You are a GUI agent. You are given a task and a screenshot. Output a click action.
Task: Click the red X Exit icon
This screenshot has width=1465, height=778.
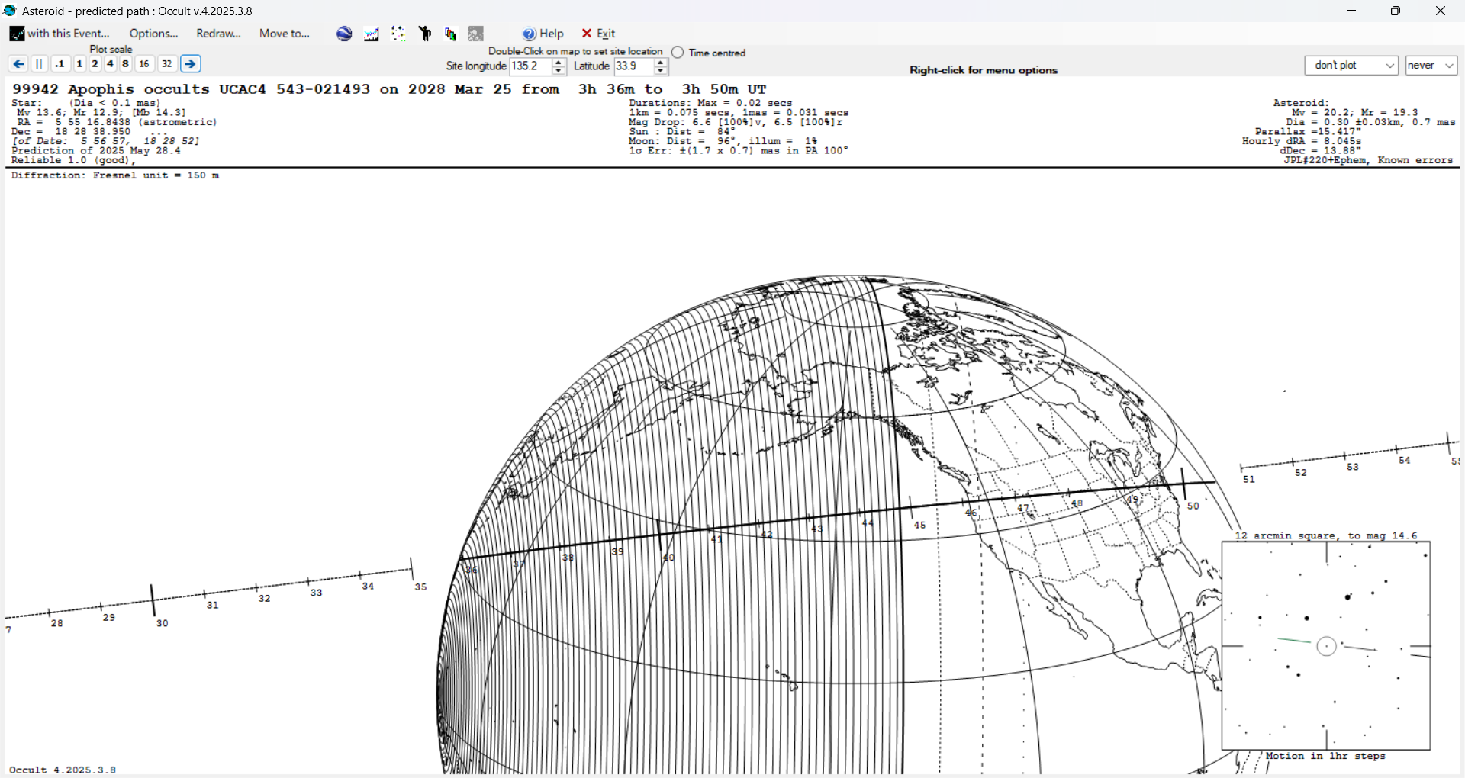[587, 34]
